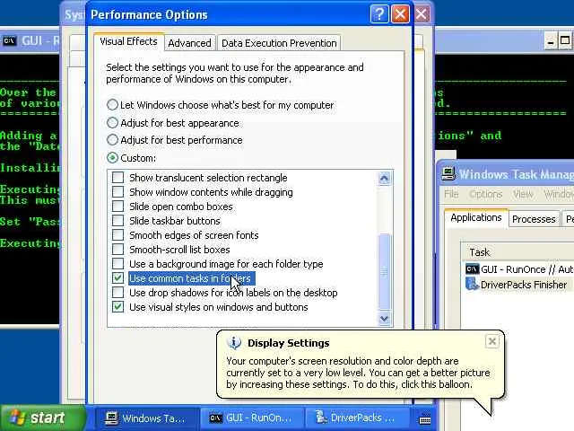
Task: Close the Display Settings balloon
Action: coord(492,341)
